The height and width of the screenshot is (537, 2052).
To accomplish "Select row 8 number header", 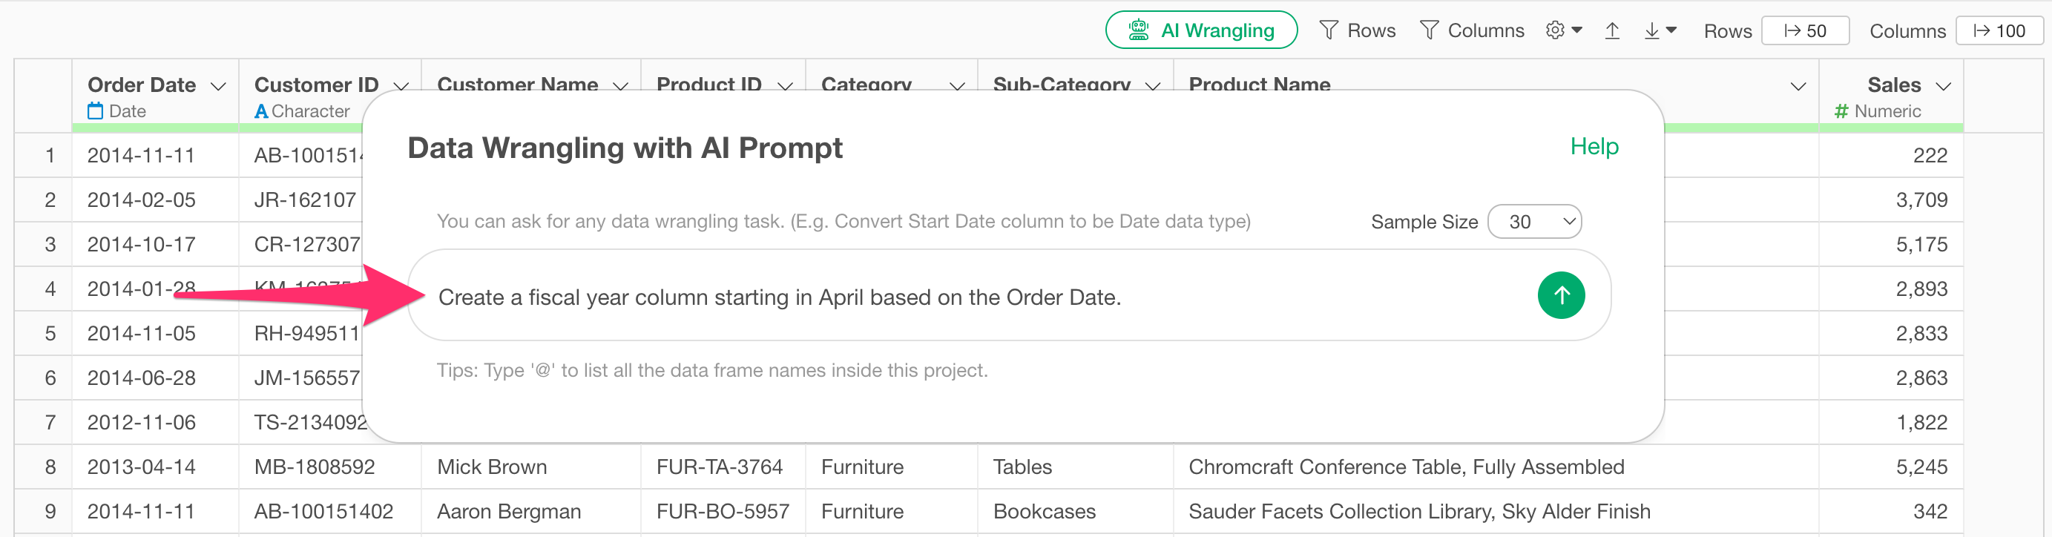I will tap(50, 467).
